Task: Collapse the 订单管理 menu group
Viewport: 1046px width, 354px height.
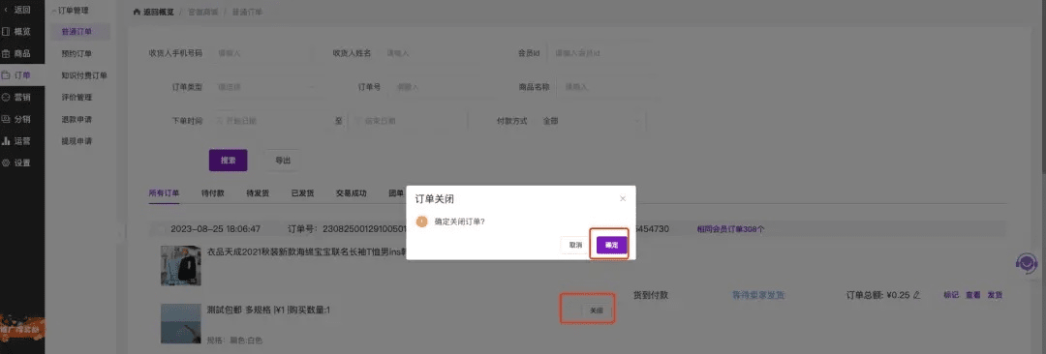Action: pyautogui.click(x=70, y=11)
